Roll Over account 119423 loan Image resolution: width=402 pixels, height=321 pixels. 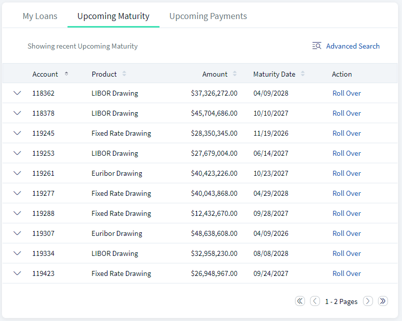click(x=346, y=273)
